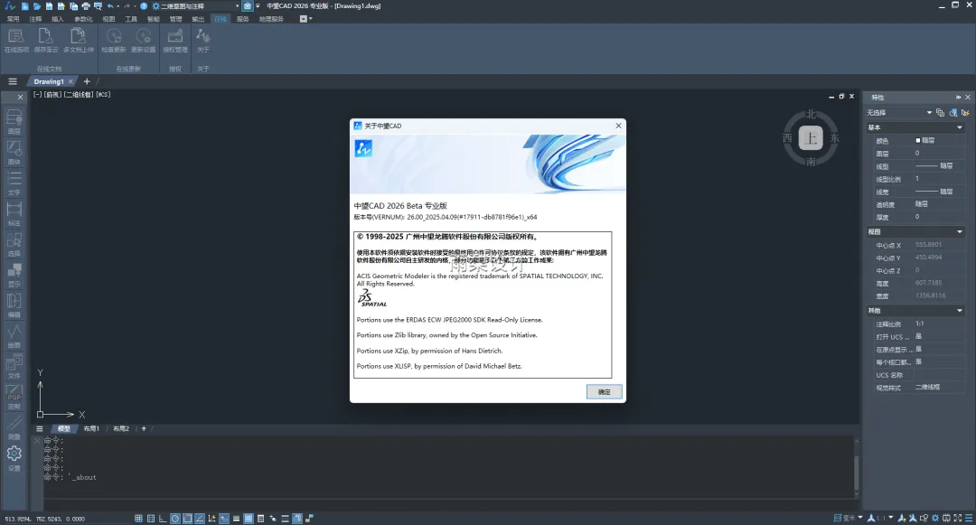Image resolution: width=976 pixels, height=525 pixels.
Task: Open 更新设置 update settings icon
Action: click(x=143, y=41)
